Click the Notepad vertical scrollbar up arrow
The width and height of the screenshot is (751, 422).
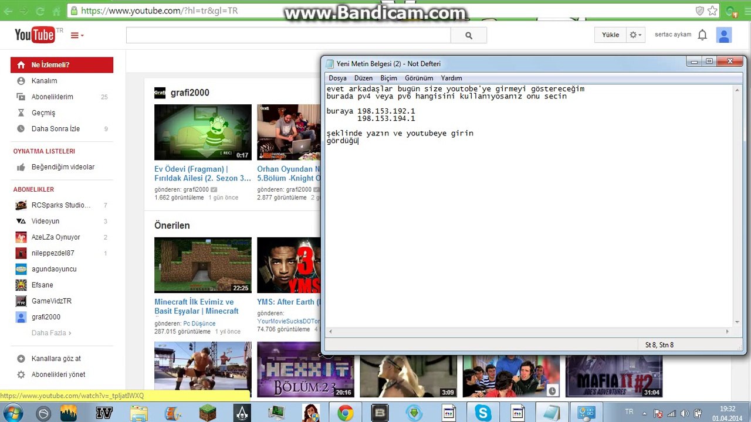738,90
